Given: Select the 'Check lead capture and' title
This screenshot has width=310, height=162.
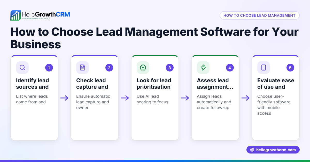Looking at the screenshot, I should (x=92, y=84).
